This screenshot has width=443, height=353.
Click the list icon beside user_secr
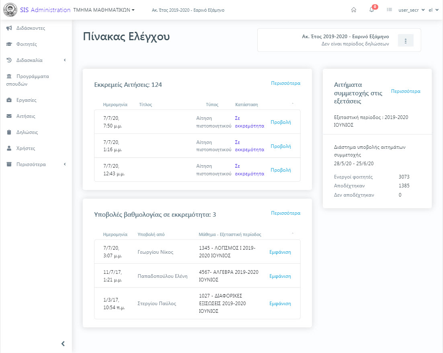click(389, 10)
